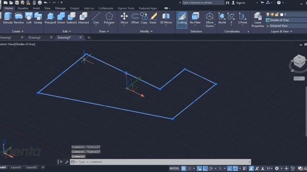The width and height of the screenshot is (307, 172).
Task: Open the Manage ribbon tab
Action: pyautogui.click(x=60, y=8)
